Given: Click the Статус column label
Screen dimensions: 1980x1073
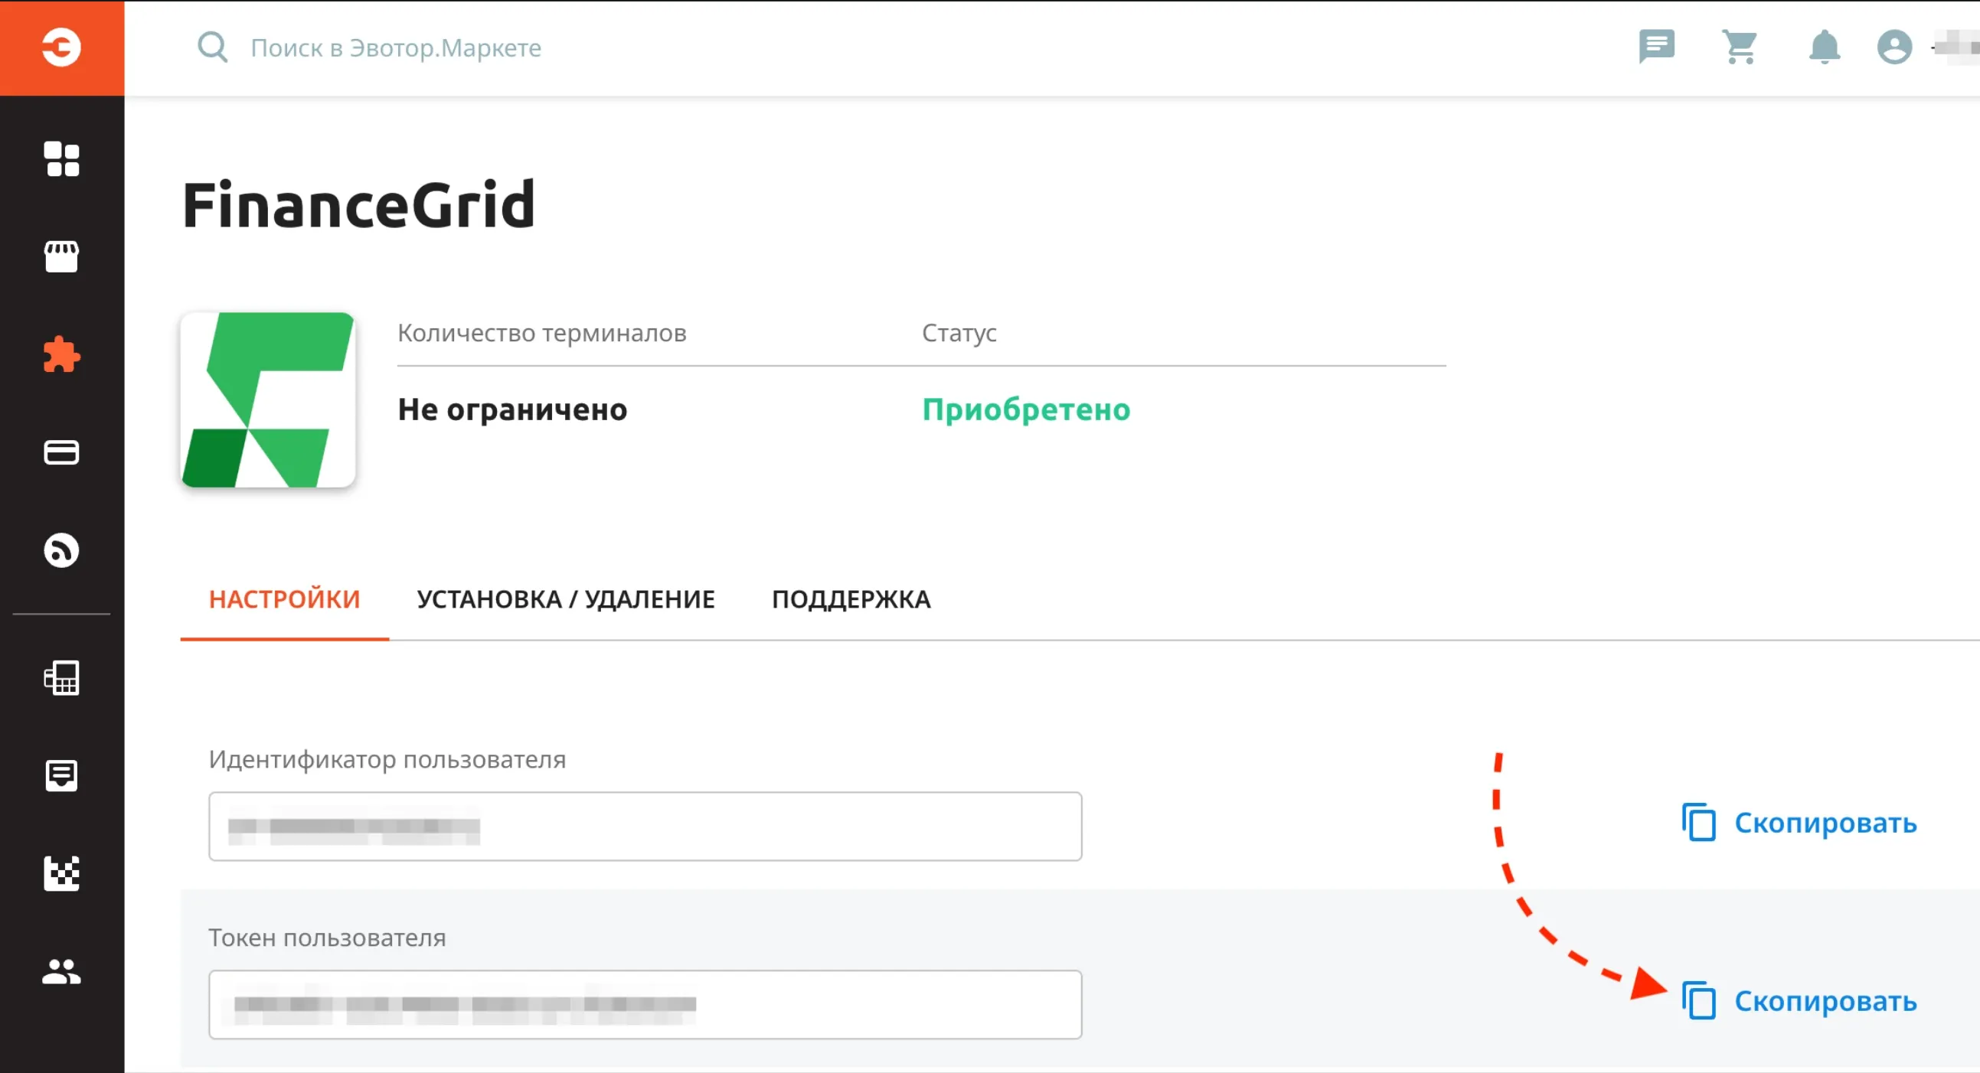Looking at the screenshot, I should pos(959,333).
